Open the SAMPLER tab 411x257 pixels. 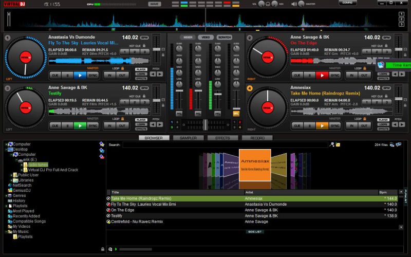(x=188, y=138)
